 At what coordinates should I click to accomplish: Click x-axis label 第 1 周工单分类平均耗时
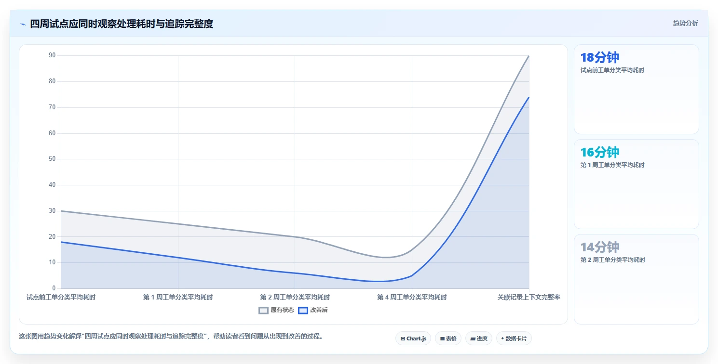click(x=178, y=297)
